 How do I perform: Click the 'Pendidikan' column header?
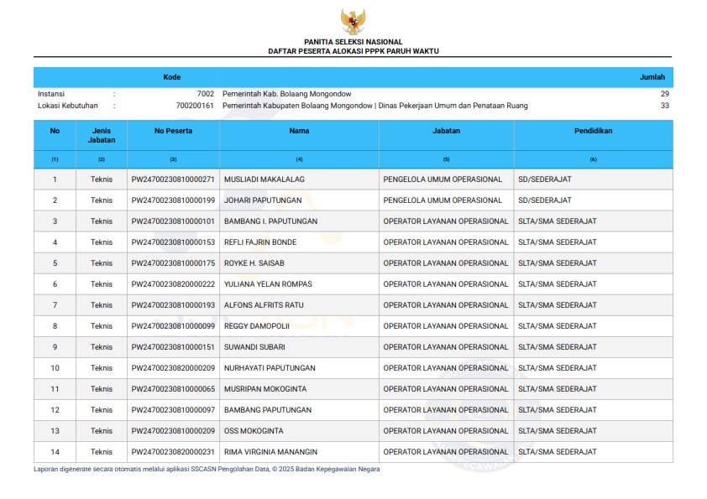pos(593,131)
